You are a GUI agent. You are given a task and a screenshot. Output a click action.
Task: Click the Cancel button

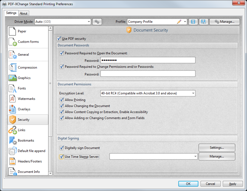pos(210,184)
